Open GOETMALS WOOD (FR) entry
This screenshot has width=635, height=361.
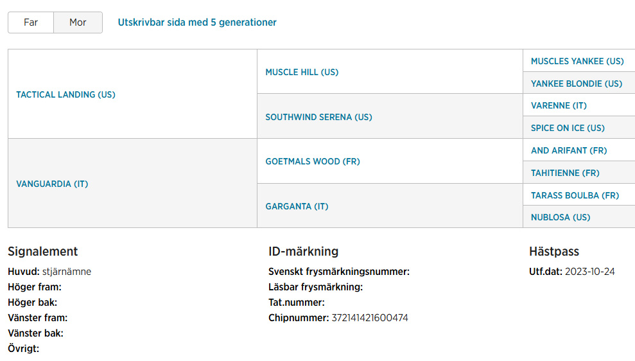click(x=313, y=161)
